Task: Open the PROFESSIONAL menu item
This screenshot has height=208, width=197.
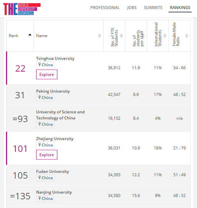Action: point(105,8)
